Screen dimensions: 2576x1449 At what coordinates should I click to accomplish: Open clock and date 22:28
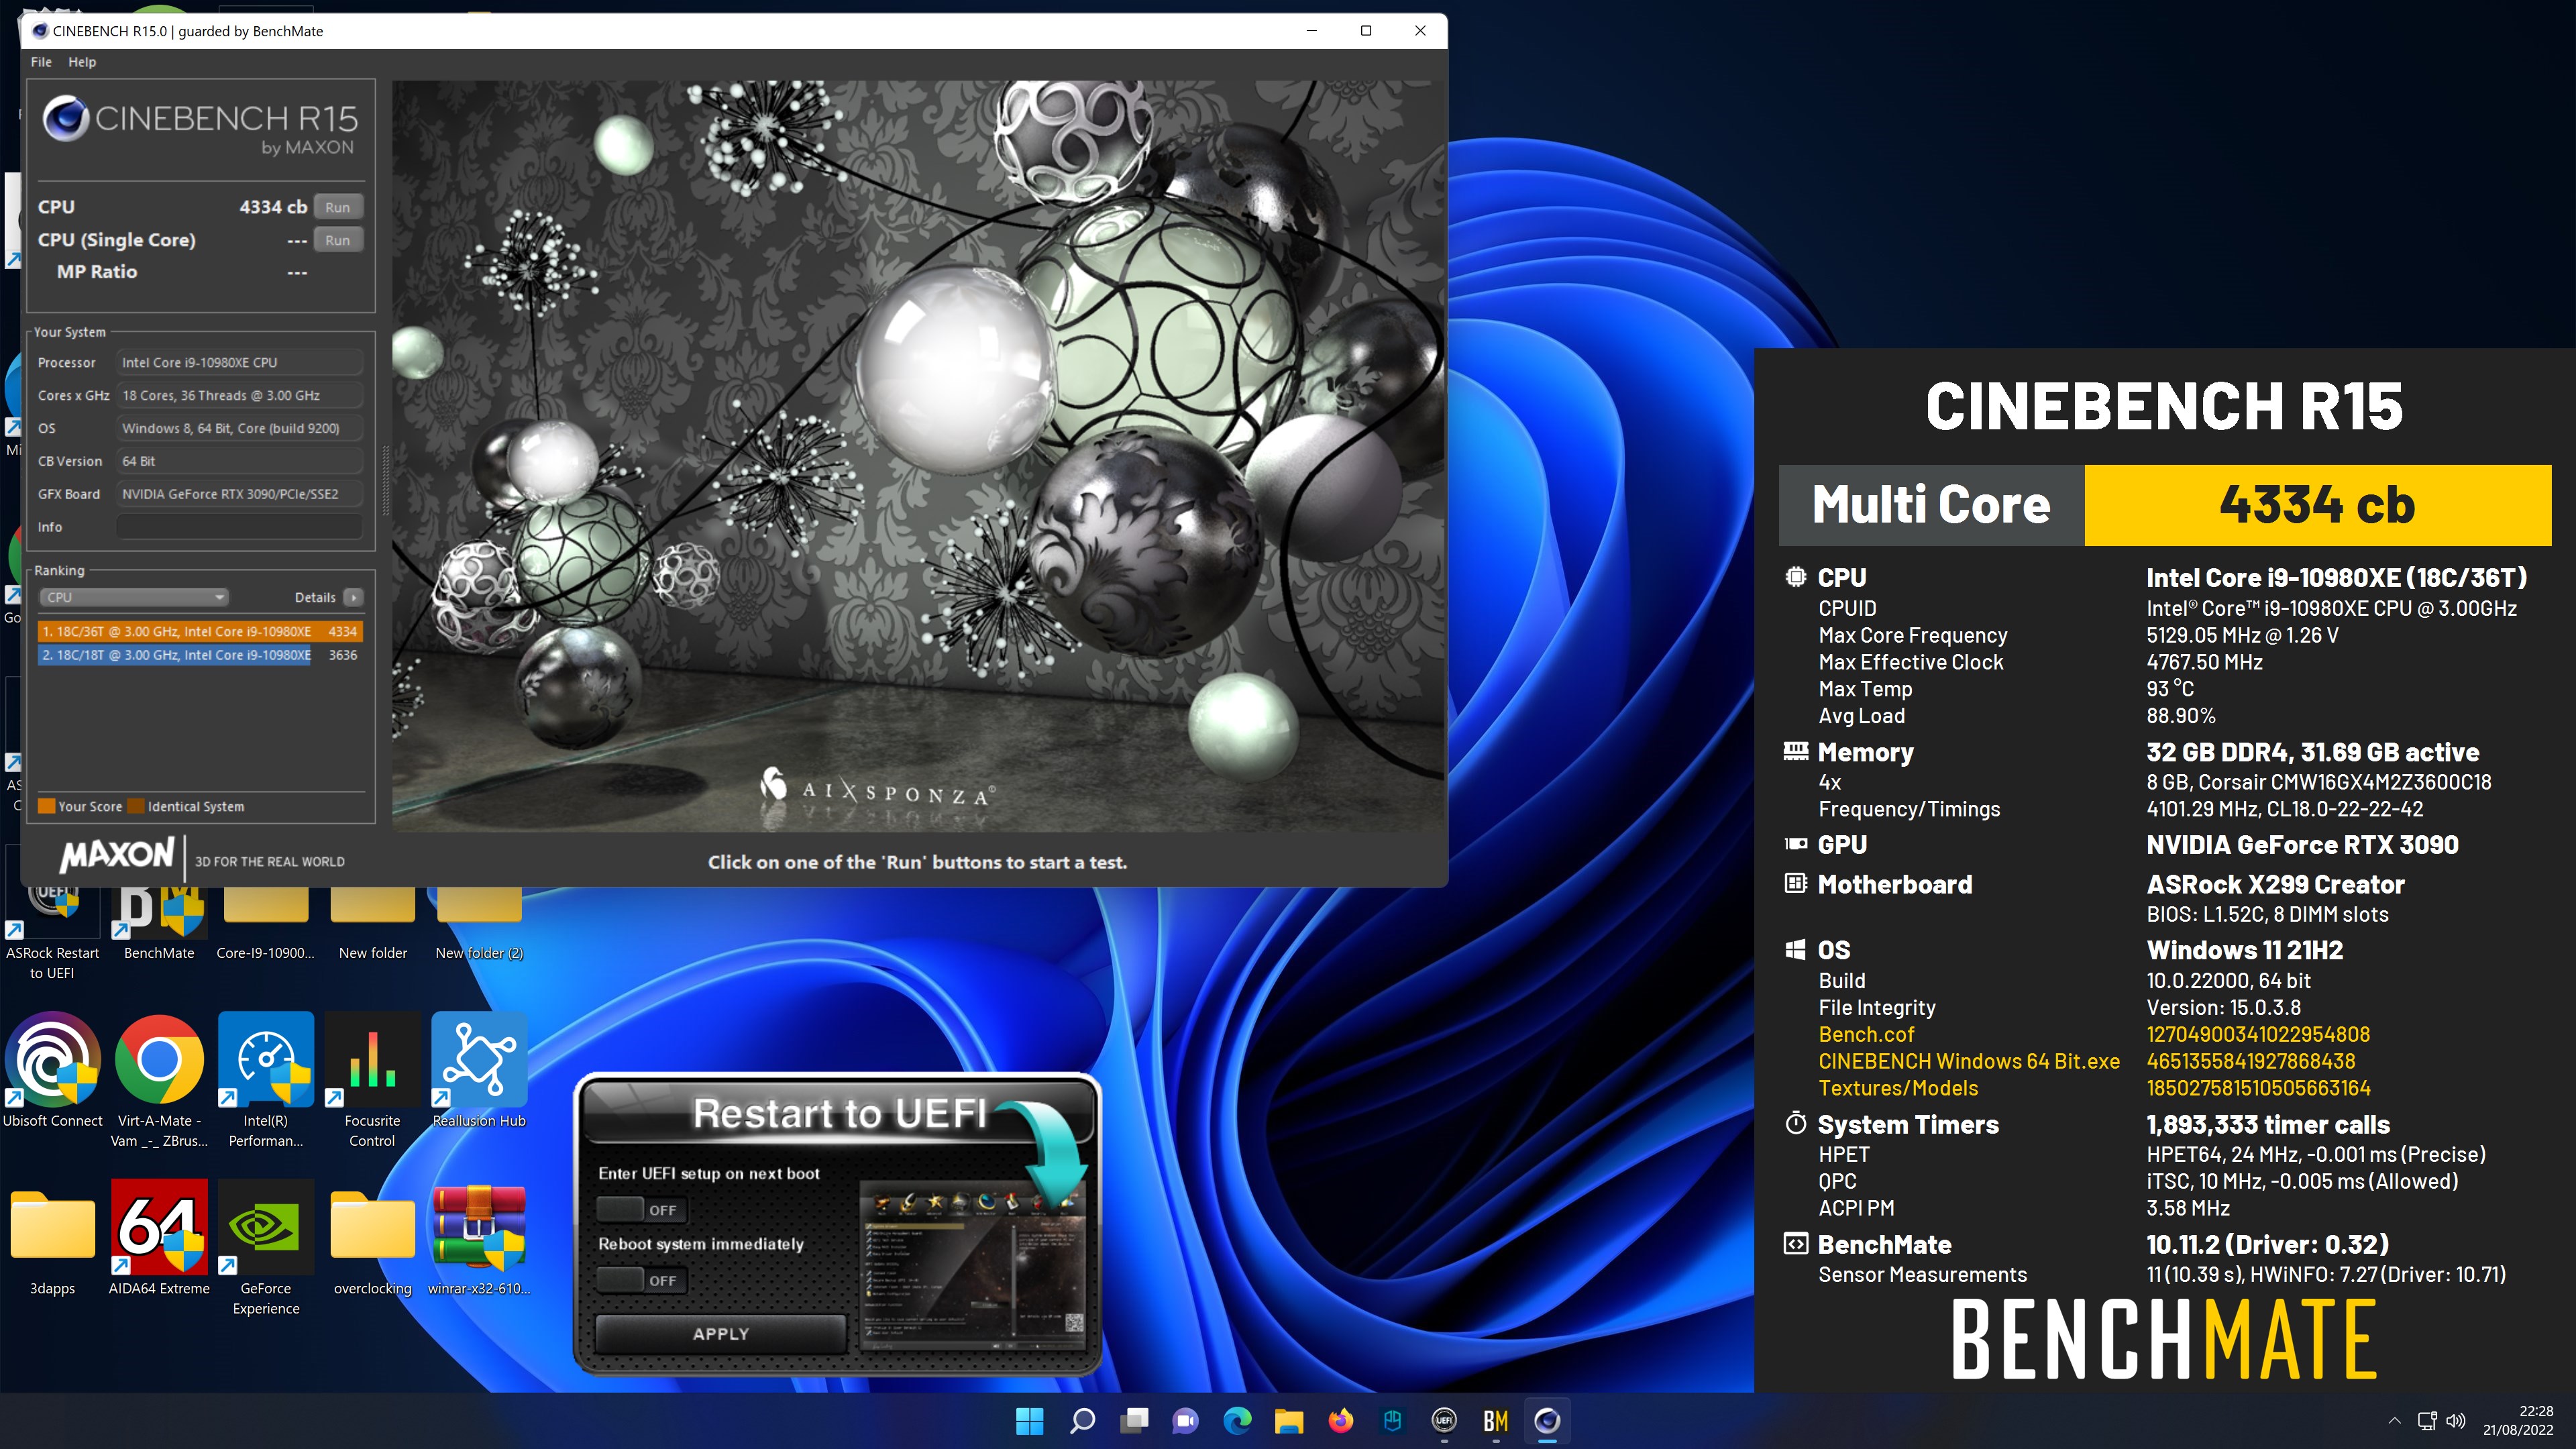tap(2518, 1420)
